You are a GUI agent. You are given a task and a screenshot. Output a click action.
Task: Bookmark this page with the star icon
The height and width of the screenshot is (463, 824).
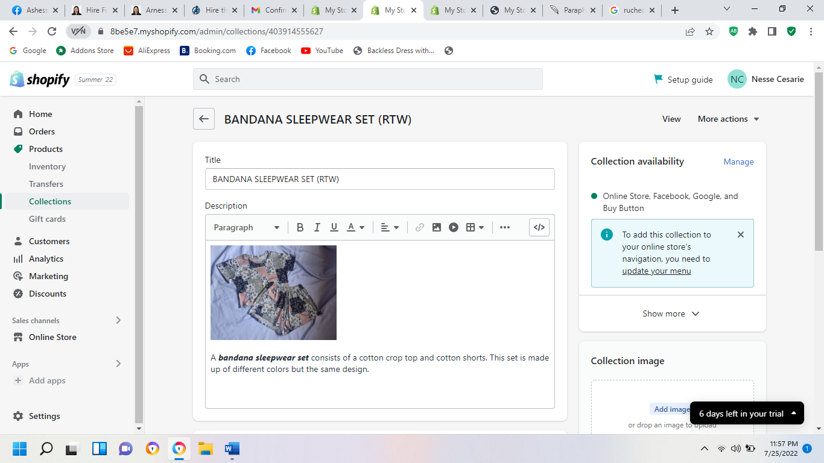(x=709, y=31)
